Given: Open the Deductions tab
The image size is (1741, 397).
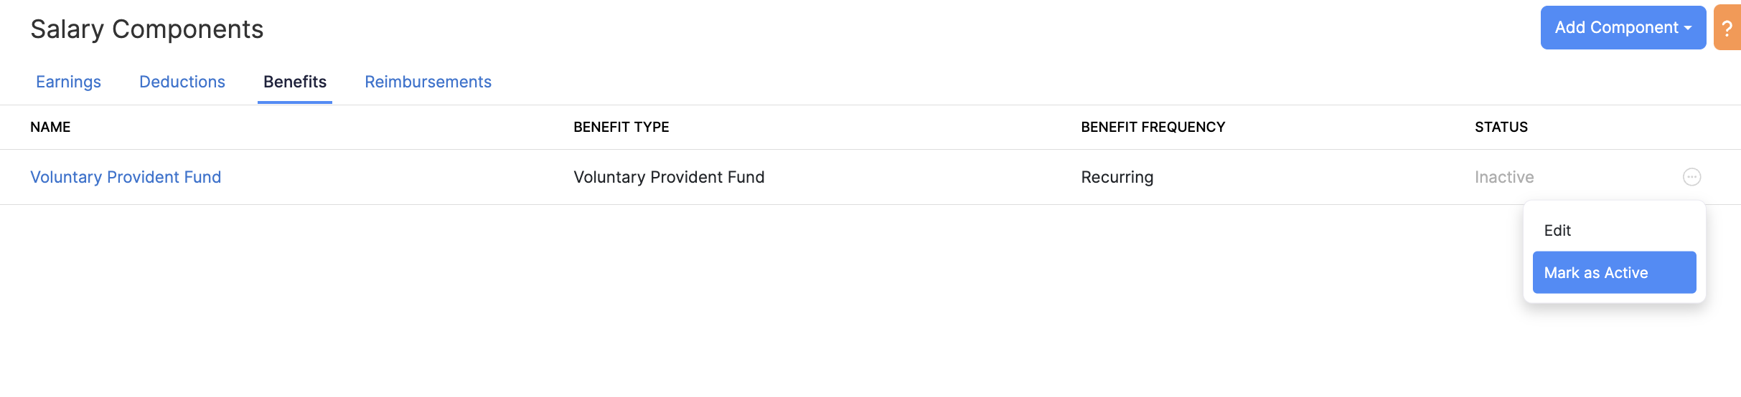Looking at the screenshot, I should (182, 82).
